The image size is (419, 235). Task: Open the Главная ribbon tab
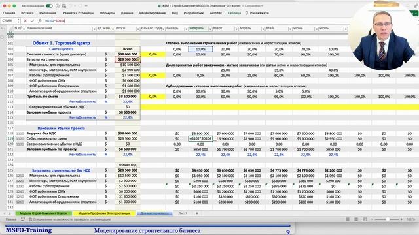click(x=9, y=13)
